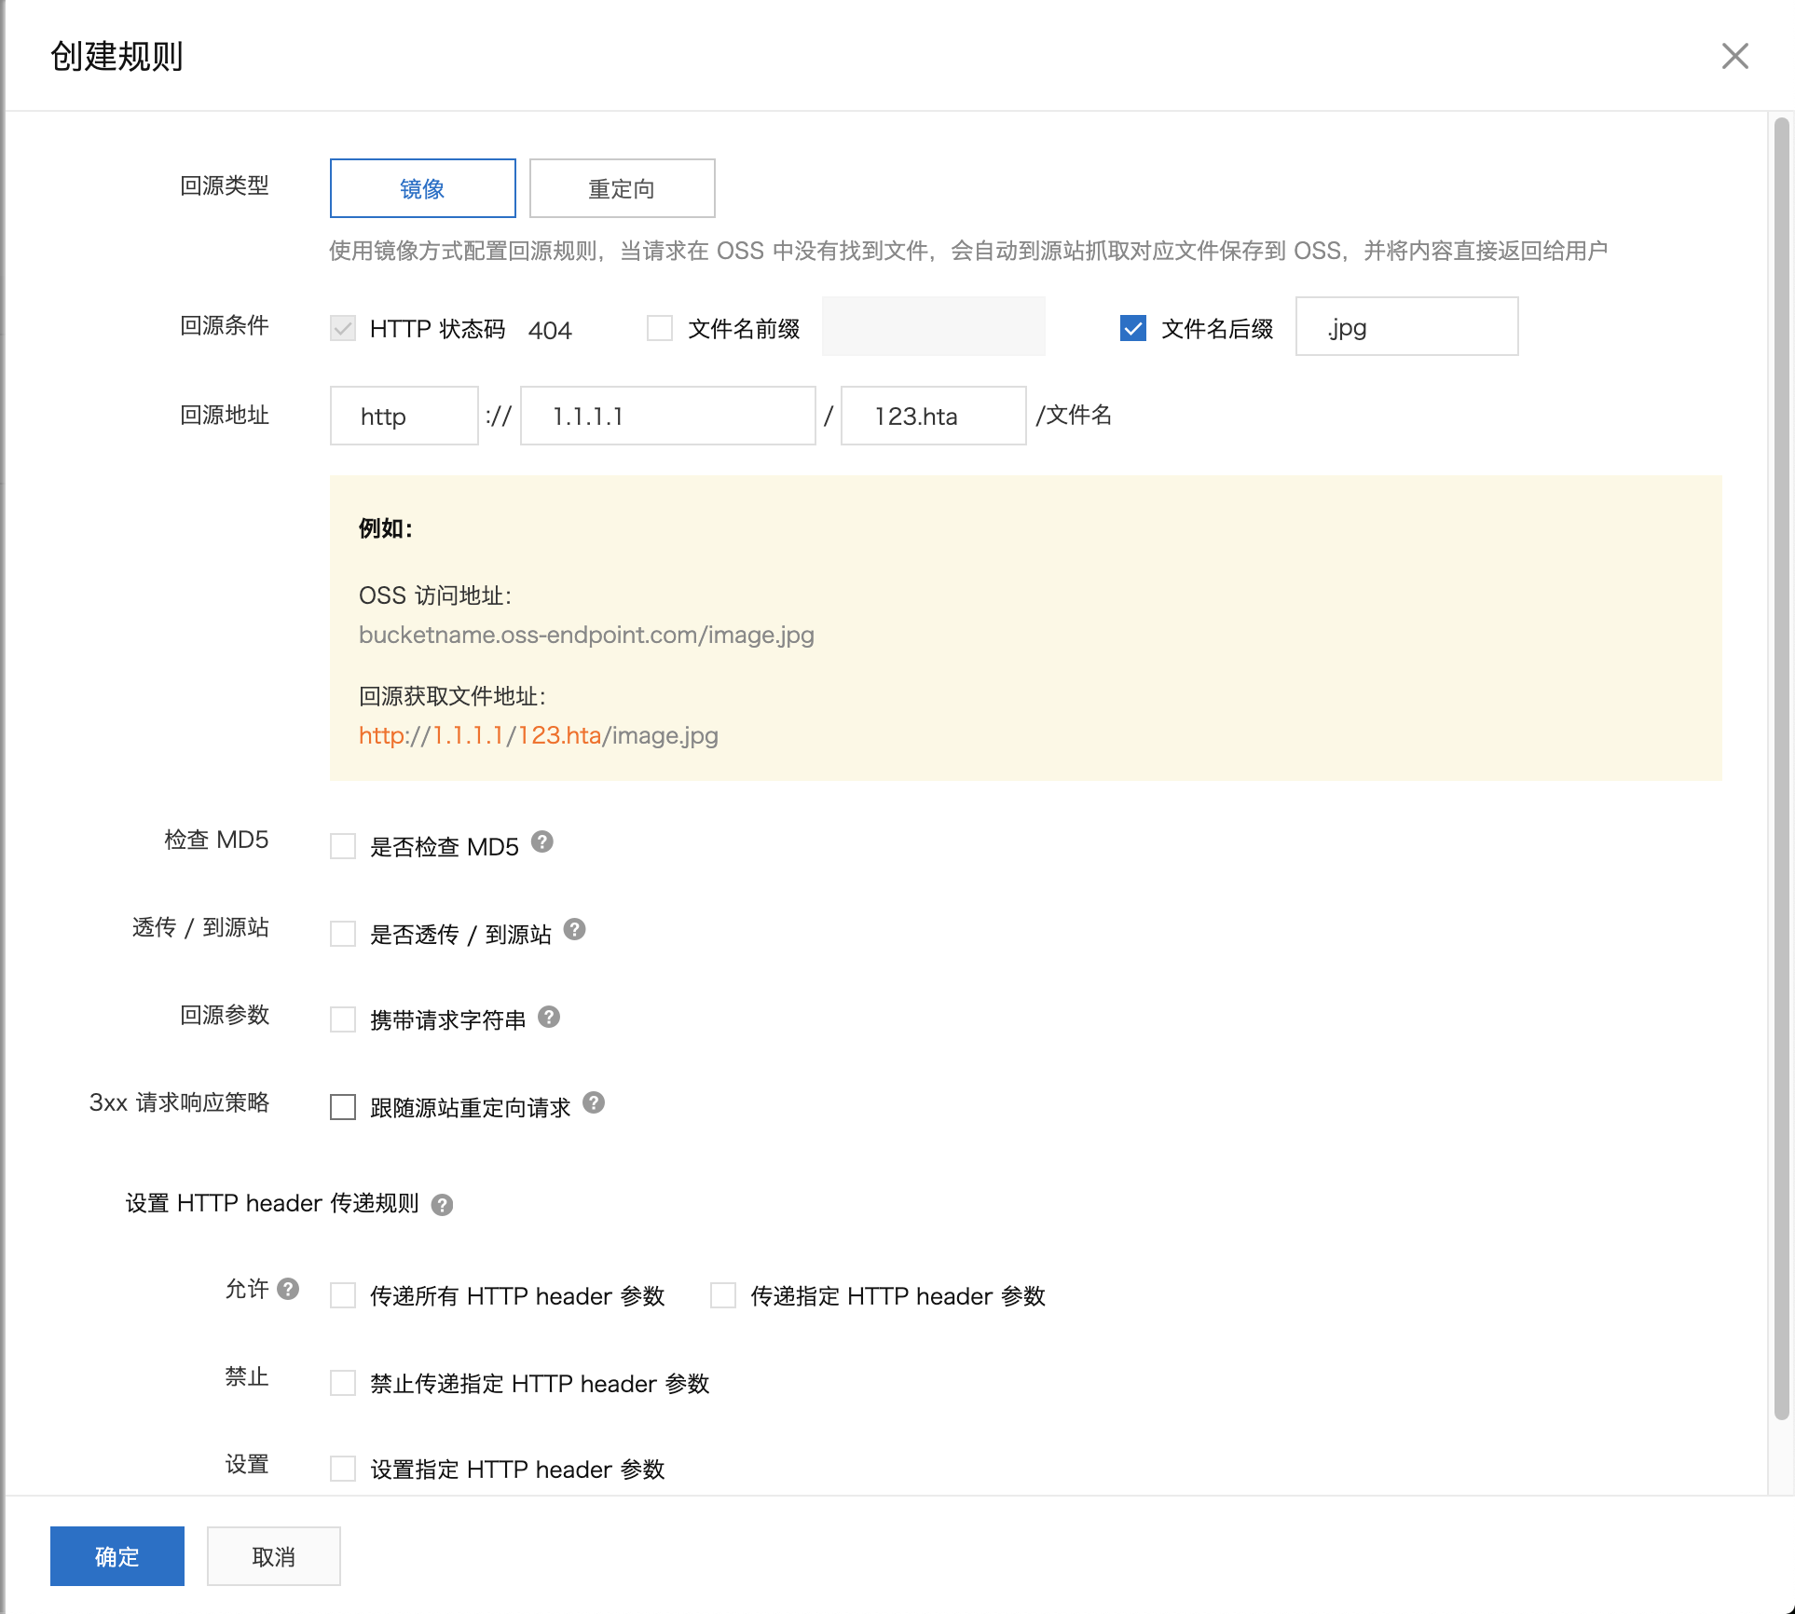The width and height of the screenshot is (1795, 1614).
Task: Click the http protocol input field
Action: tap(404, 416)
